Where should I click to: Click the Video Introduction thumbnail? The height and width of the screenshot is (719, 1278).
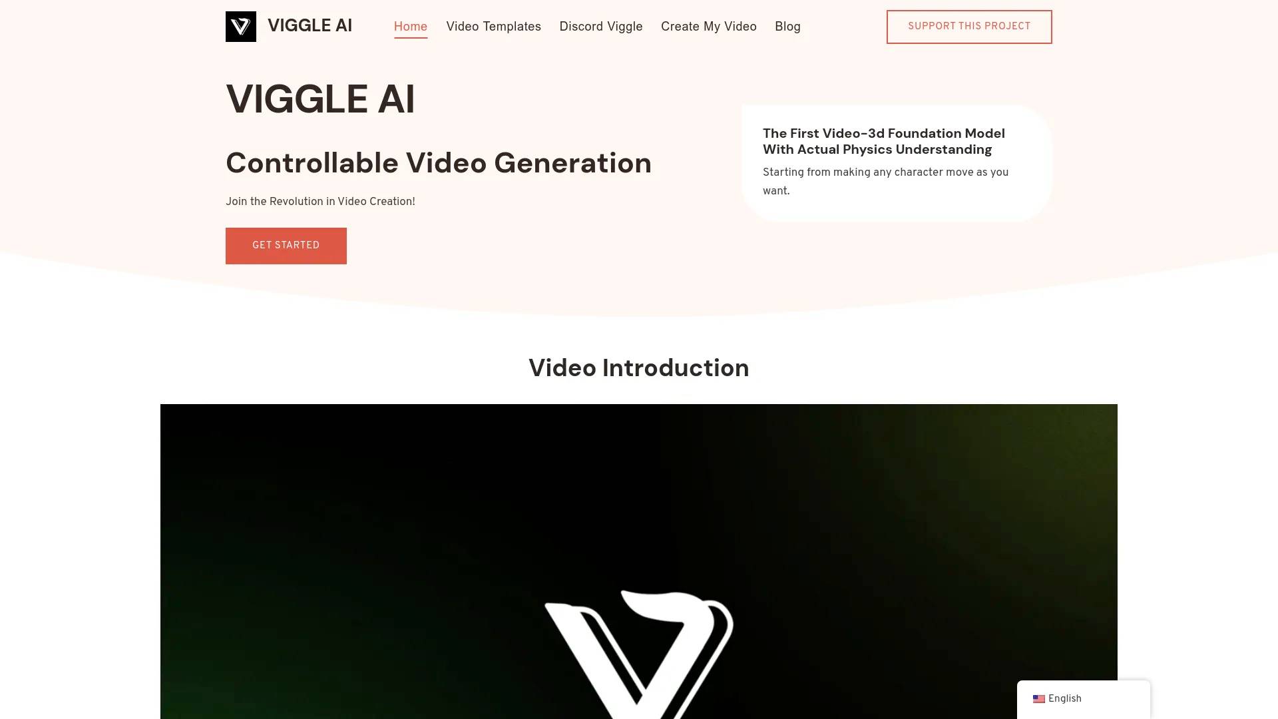pos(639,562)
